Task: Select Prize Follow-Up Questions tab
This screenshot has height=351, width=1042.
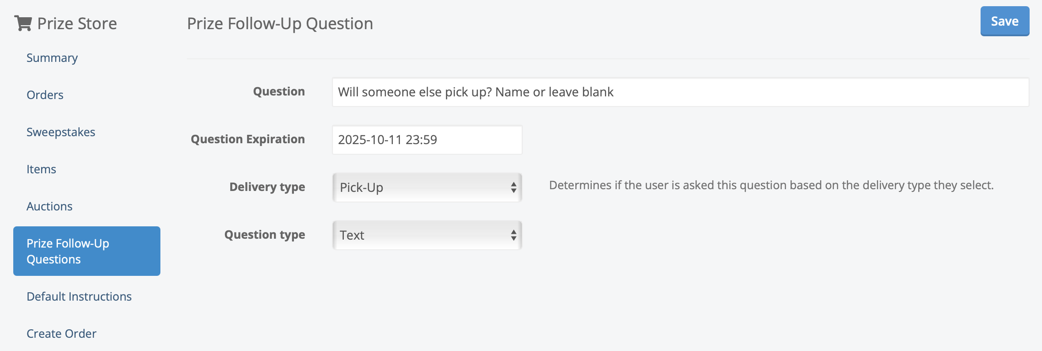Action: (87, 251)
